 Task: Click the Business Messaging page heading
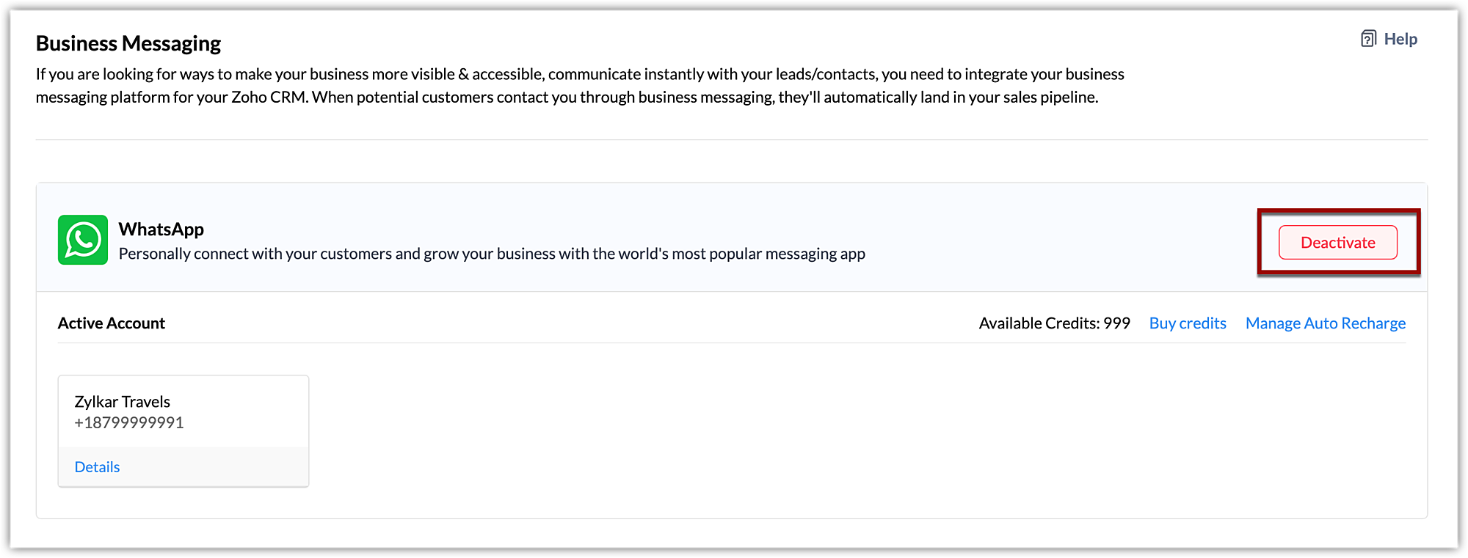pyautogui.click(x=128, y=44)
